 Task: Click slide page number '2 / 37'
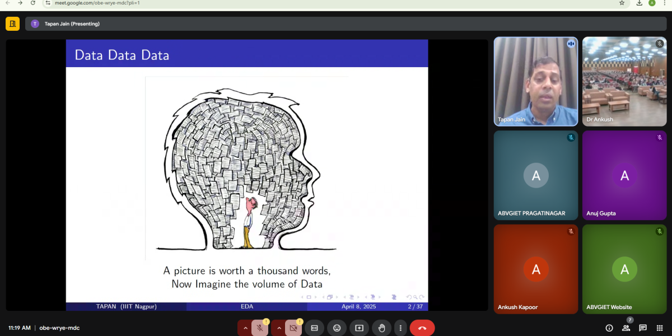click(x=415, y=306)
